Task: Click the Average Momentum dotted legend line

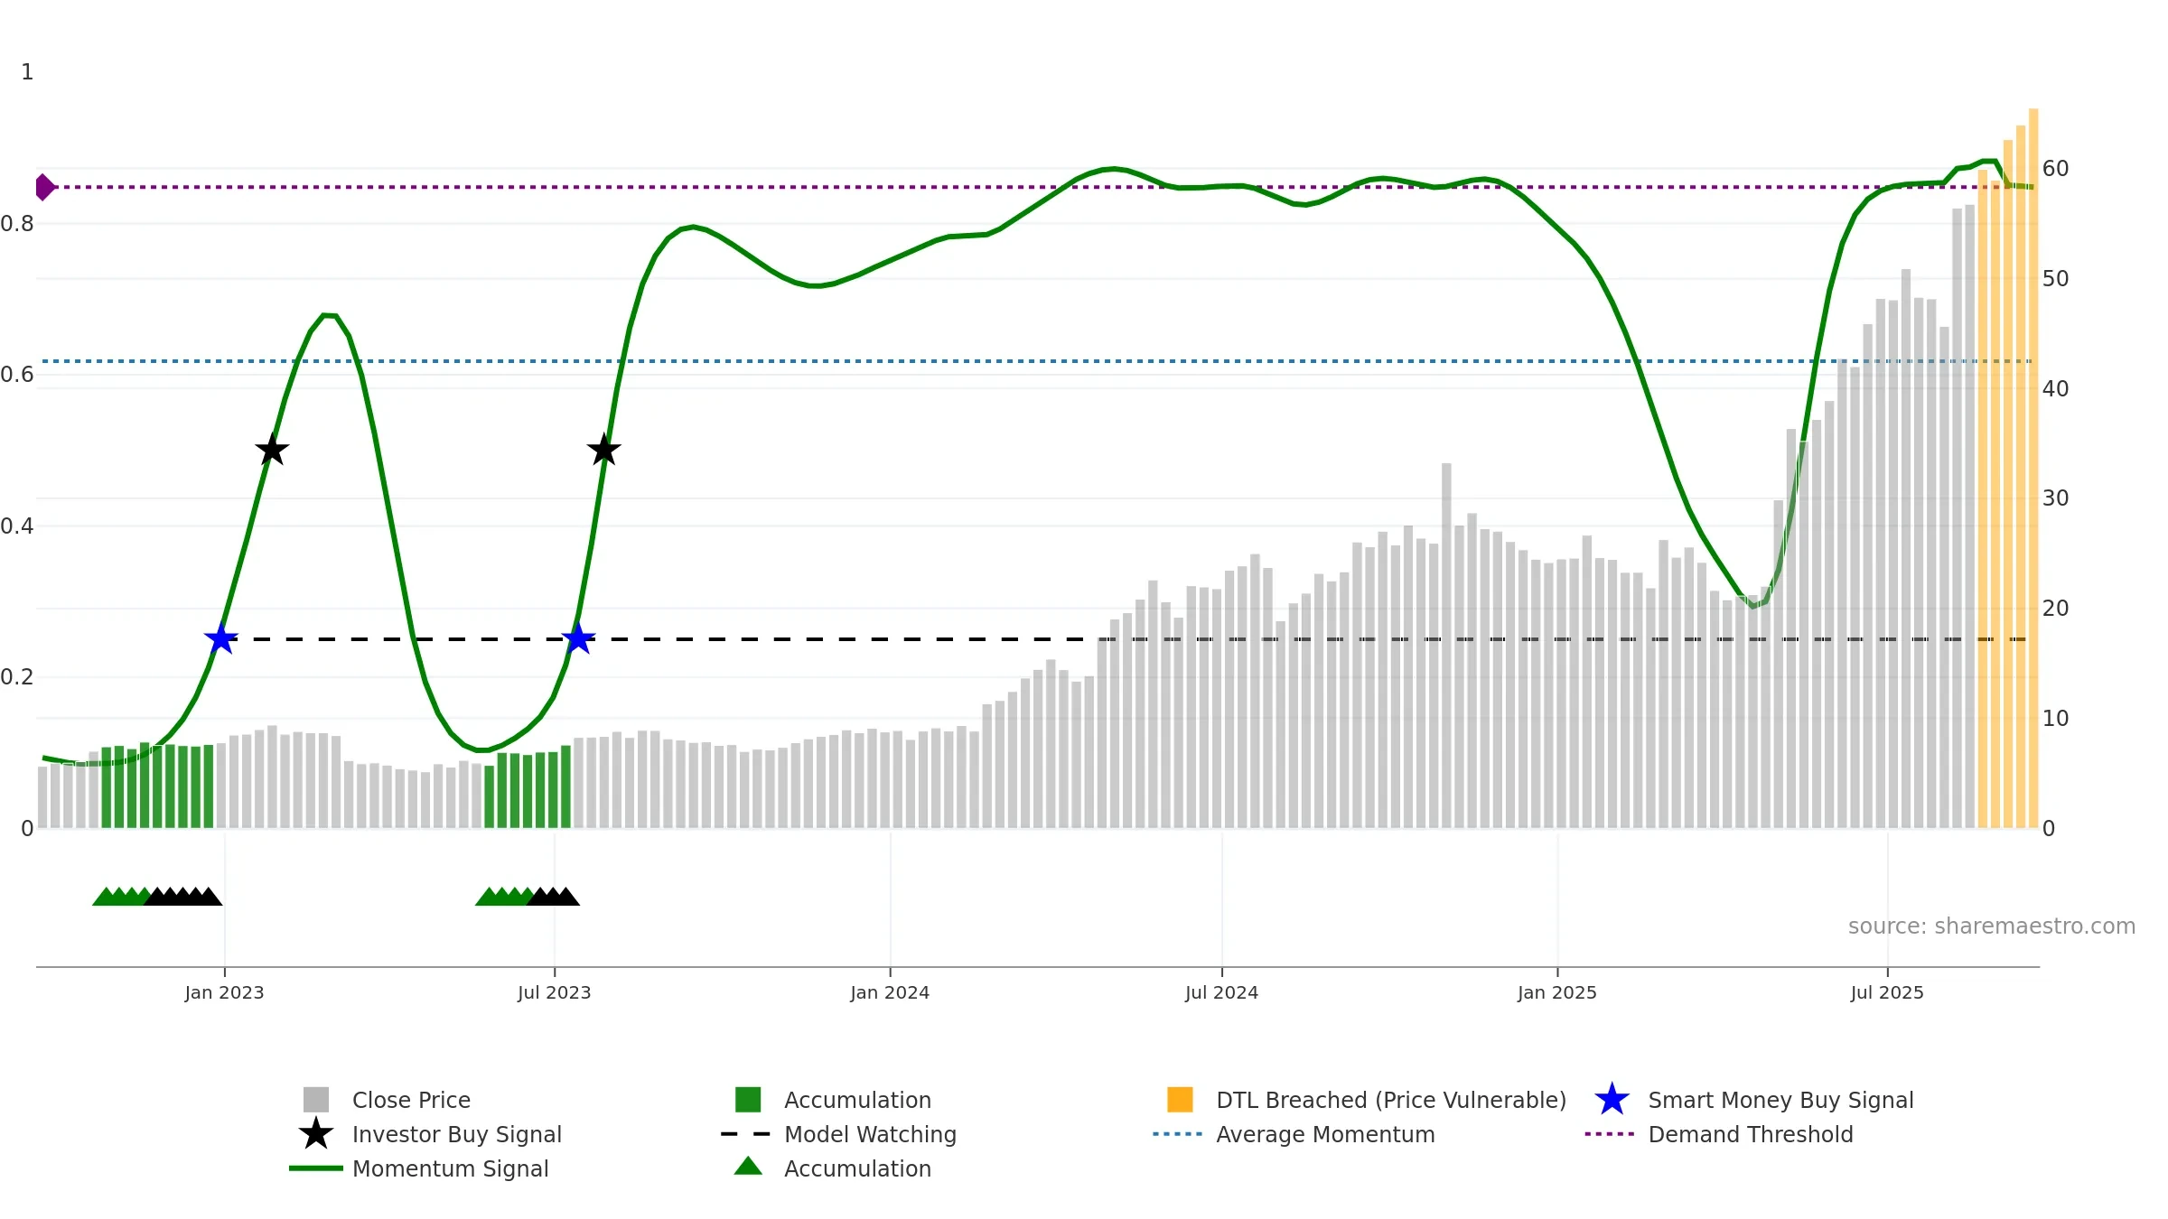Action: point(1178,1134)
